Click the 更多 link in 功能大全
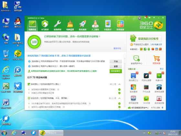Image resolution: width=181 pixels, height=136 pixels. pos(162,69)
